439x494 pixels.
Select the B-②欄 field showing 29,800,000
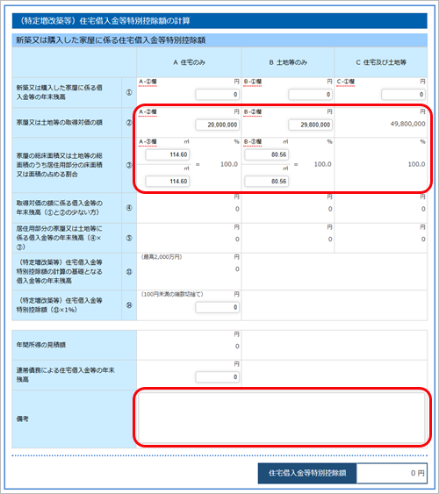pos(310,125)
